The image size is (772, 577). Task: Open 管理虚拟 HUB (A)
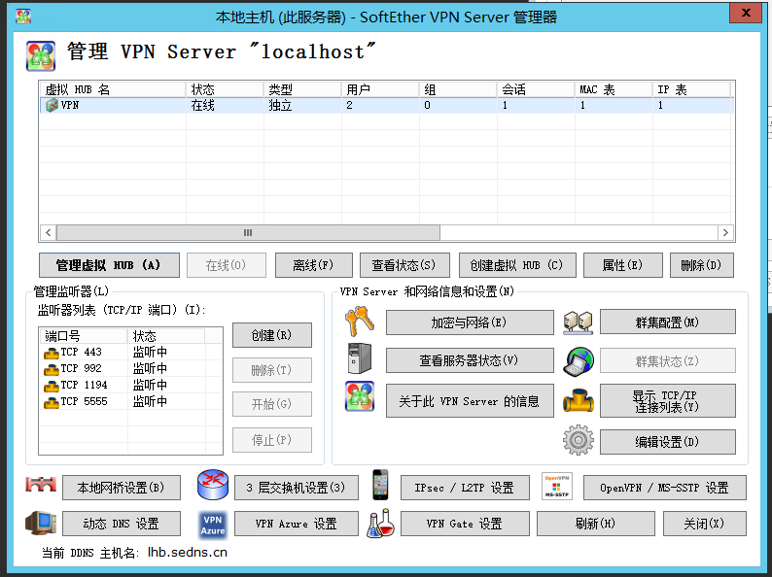(x=109, y=265)
